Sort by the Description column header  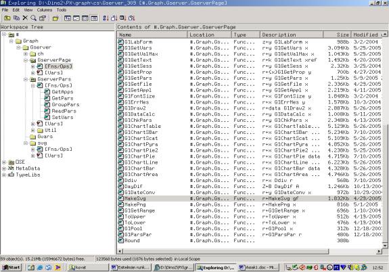pos(292,35)
